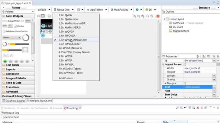Click the Text property Texto Grande value
220x123 pixels.
[x=198, y=87]
